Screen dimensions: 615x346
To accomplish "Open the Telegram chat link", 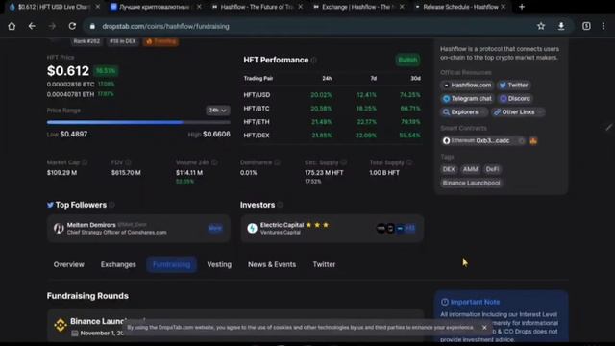I will click(468, 99).
